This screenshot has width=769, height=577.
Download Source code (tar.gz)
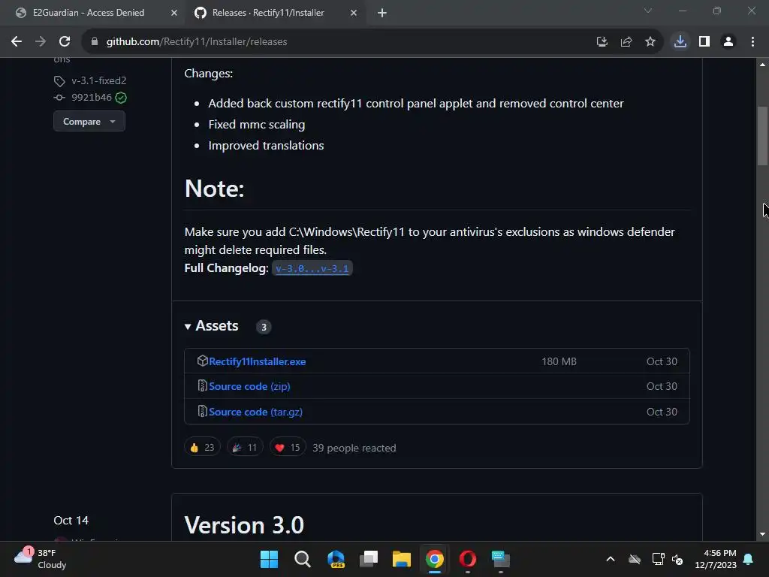pos(255,412)
